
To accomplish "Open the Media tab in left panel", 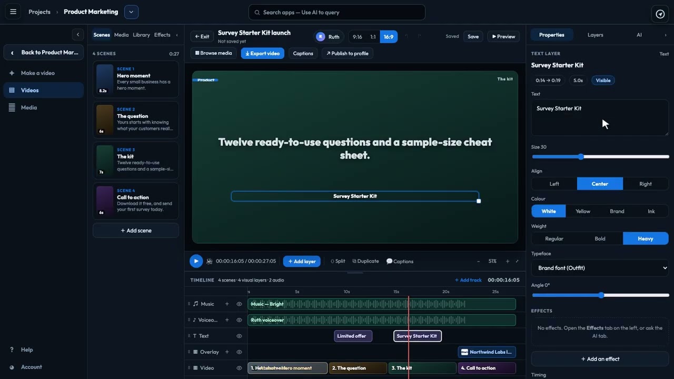I will pos(121,35).
